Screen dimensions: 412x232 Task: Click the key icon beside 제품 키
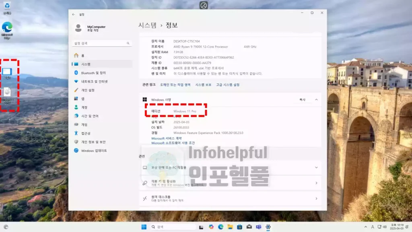coord(145,183)
